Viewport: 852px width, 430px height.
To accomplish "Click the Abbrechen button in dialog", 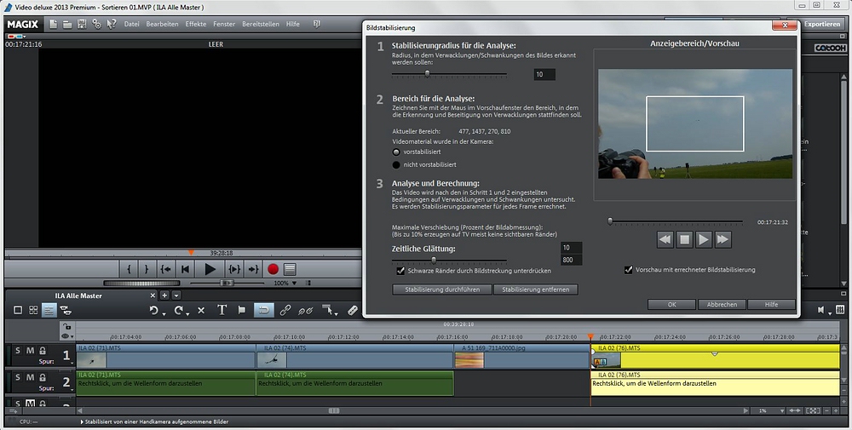I will coord(722,304).
